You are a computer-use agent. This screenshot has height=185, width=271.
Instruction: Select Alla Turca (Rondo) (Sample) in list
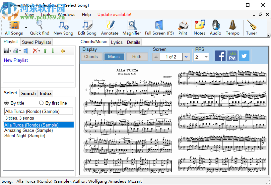click(38, 125)
